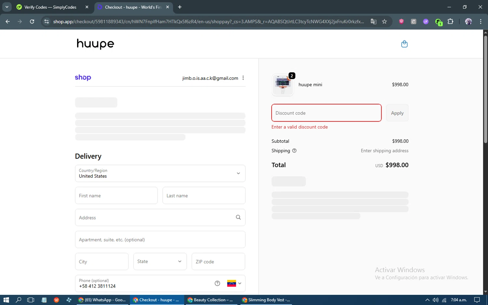Image resolution: width=488 pixels, height=305 pixels.
Task: View site information icon in address bar
Action: 47,21
